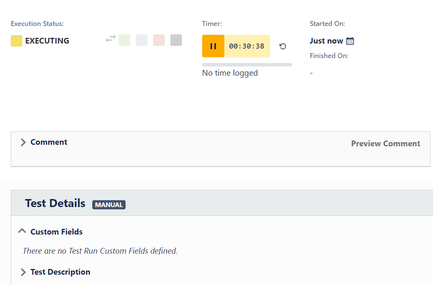This screenshot has height=285, width=433.
Task: Open the Started On calendar icon
Action: (350, 41)
